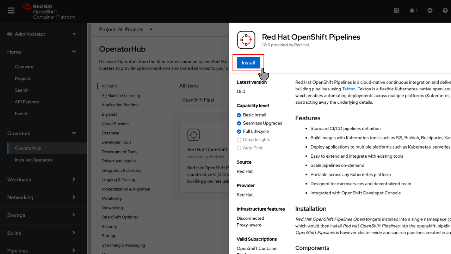
Task: Filter by Development Tools category
Action: tap(119, 152)
